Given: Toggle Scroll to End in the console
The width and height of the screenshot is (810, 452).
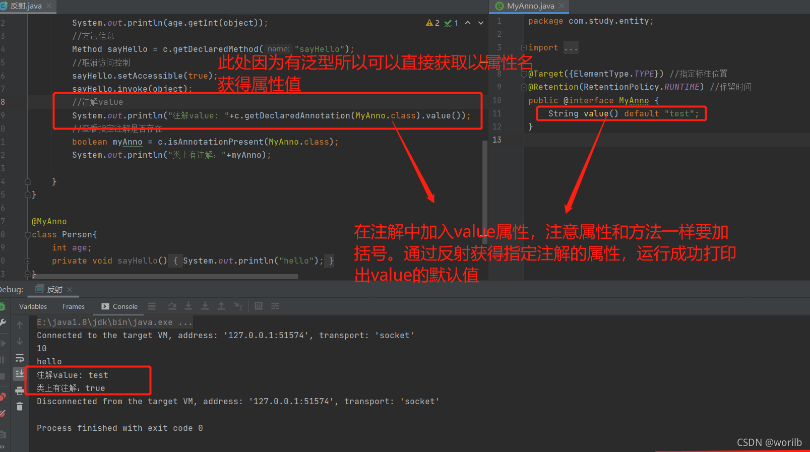Looking at the screenshot, I should click(x=20, y=373).
